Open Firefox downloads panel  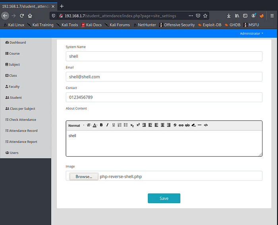pos(229,16)
